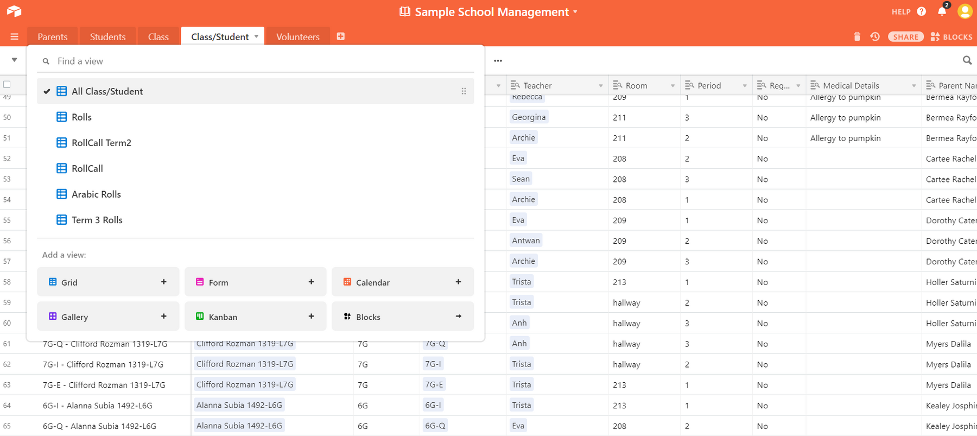Image resolution: width=977 pixels, height=436 pixels.
Task: Open the Room column dropdown arrow
Action: [673, 86]
